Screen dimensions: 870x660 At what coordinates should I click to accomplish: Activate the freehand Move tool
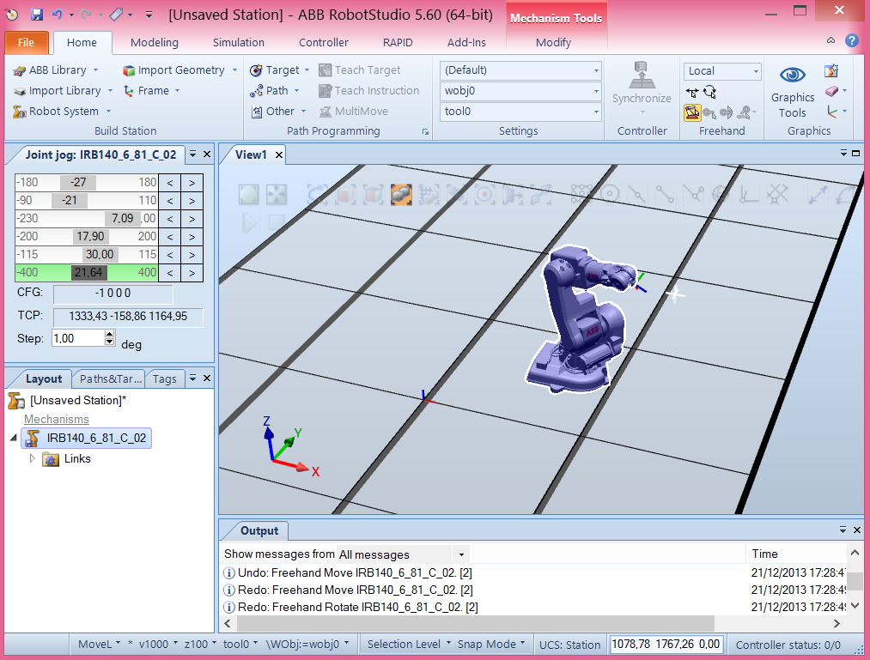tap(692, 92)
